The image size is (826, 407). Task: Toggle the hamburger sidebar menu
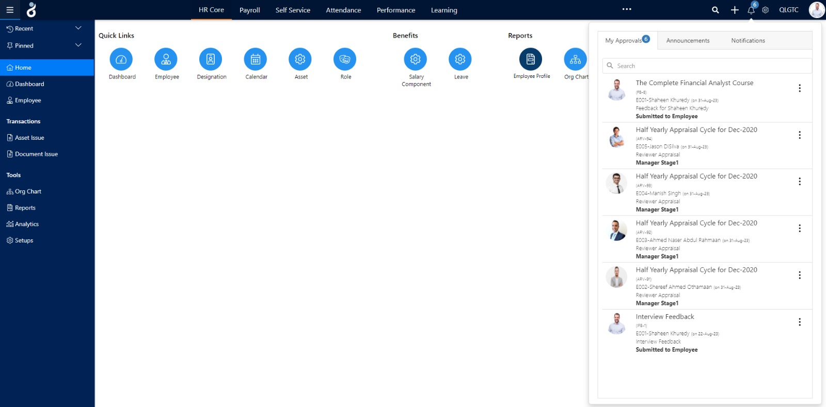click(x=10, y=10)
